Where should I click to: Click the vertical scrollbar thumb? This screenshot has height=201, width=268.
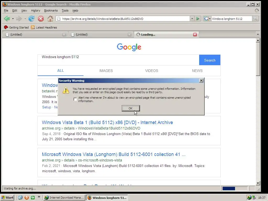click(258, 59)
